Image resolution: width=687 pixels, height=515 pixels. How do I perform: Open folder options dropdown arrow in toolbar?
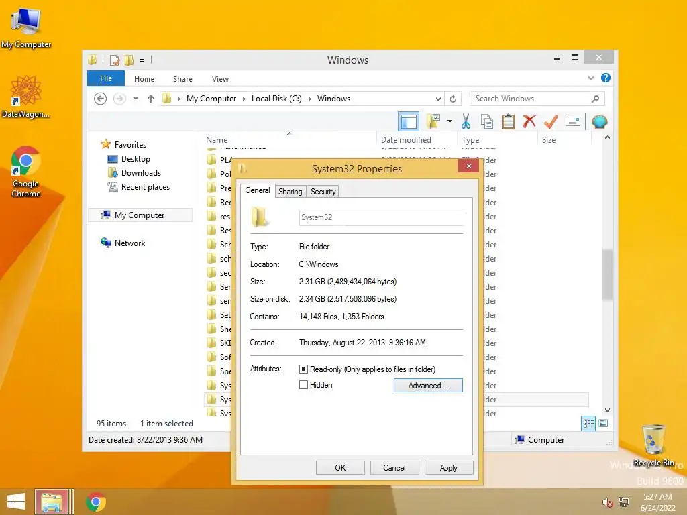pyautogui.click(x=450, y=121)
